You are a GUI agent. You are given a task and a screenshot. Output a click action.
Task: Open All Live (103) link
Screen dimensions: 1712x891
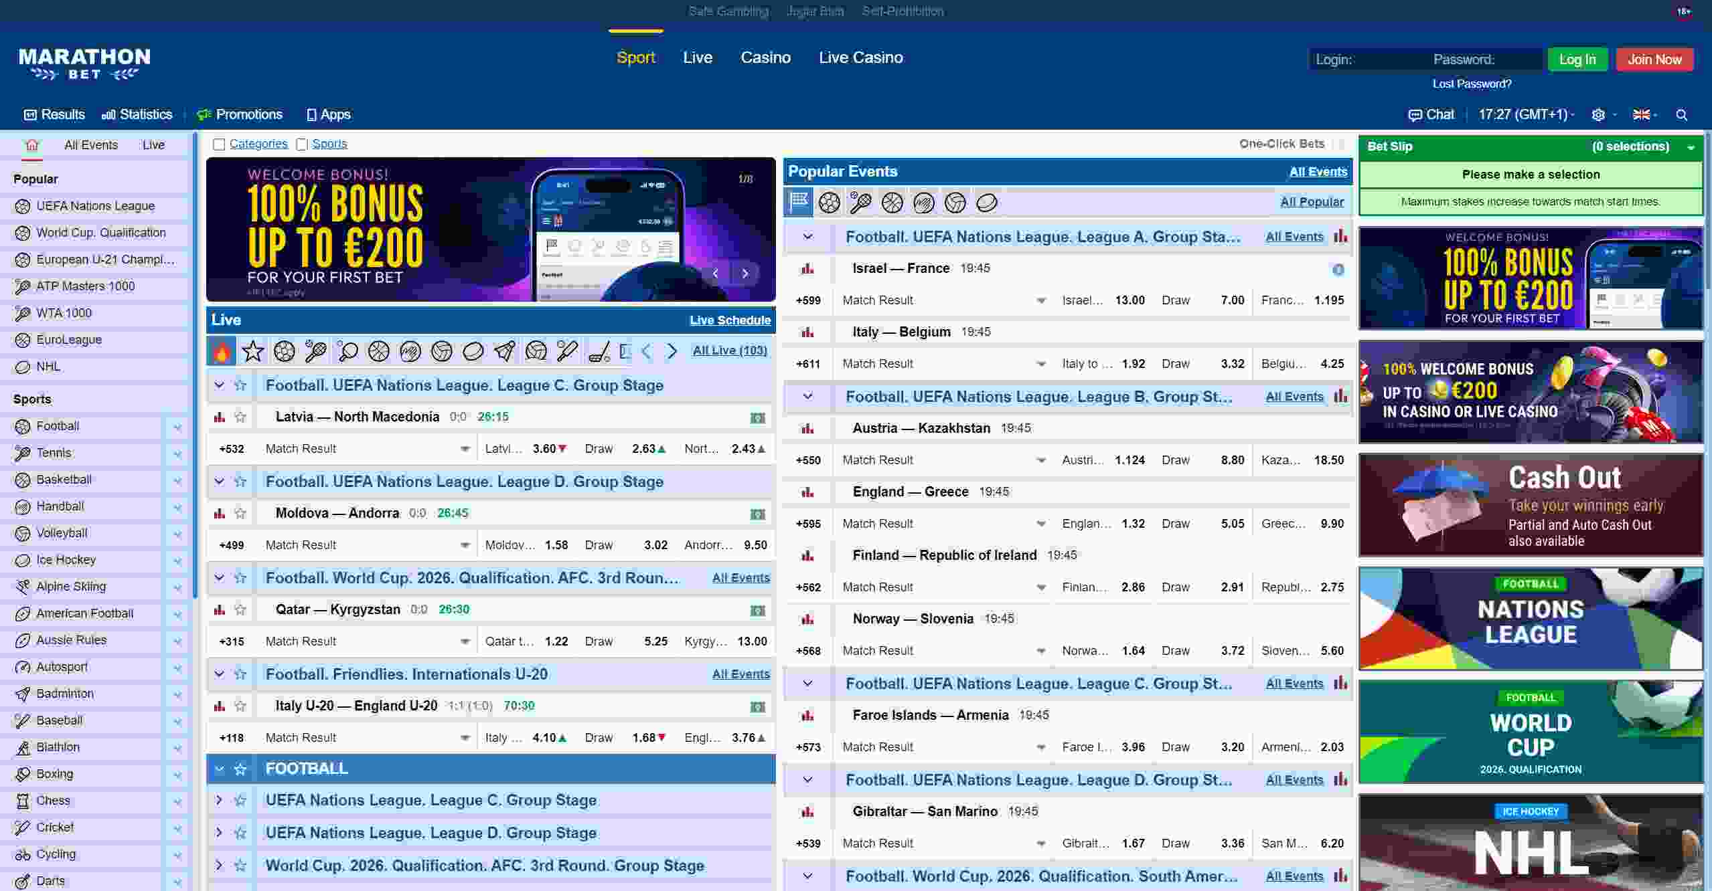point(730,351)
